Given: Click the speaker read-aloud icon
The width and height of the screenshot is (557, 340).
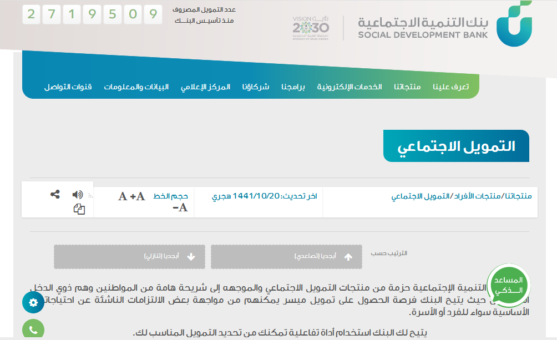Looking at the screenshot, I should click(78, 195).
